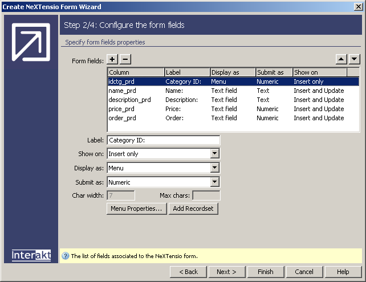366x282 pixels.
Task: Move field down with the down arrow
Action: [354, 59]
